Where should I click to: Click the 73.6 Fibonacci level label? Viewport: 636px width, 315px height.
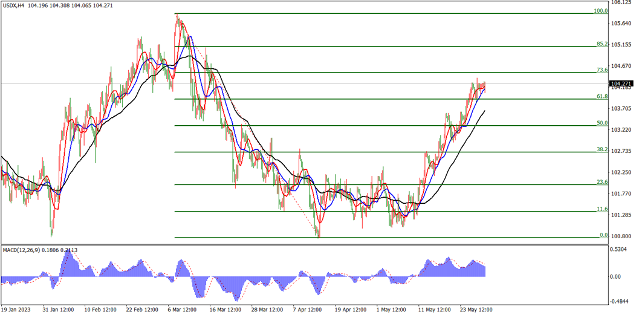pyautogui.click(x=602, y=70)
